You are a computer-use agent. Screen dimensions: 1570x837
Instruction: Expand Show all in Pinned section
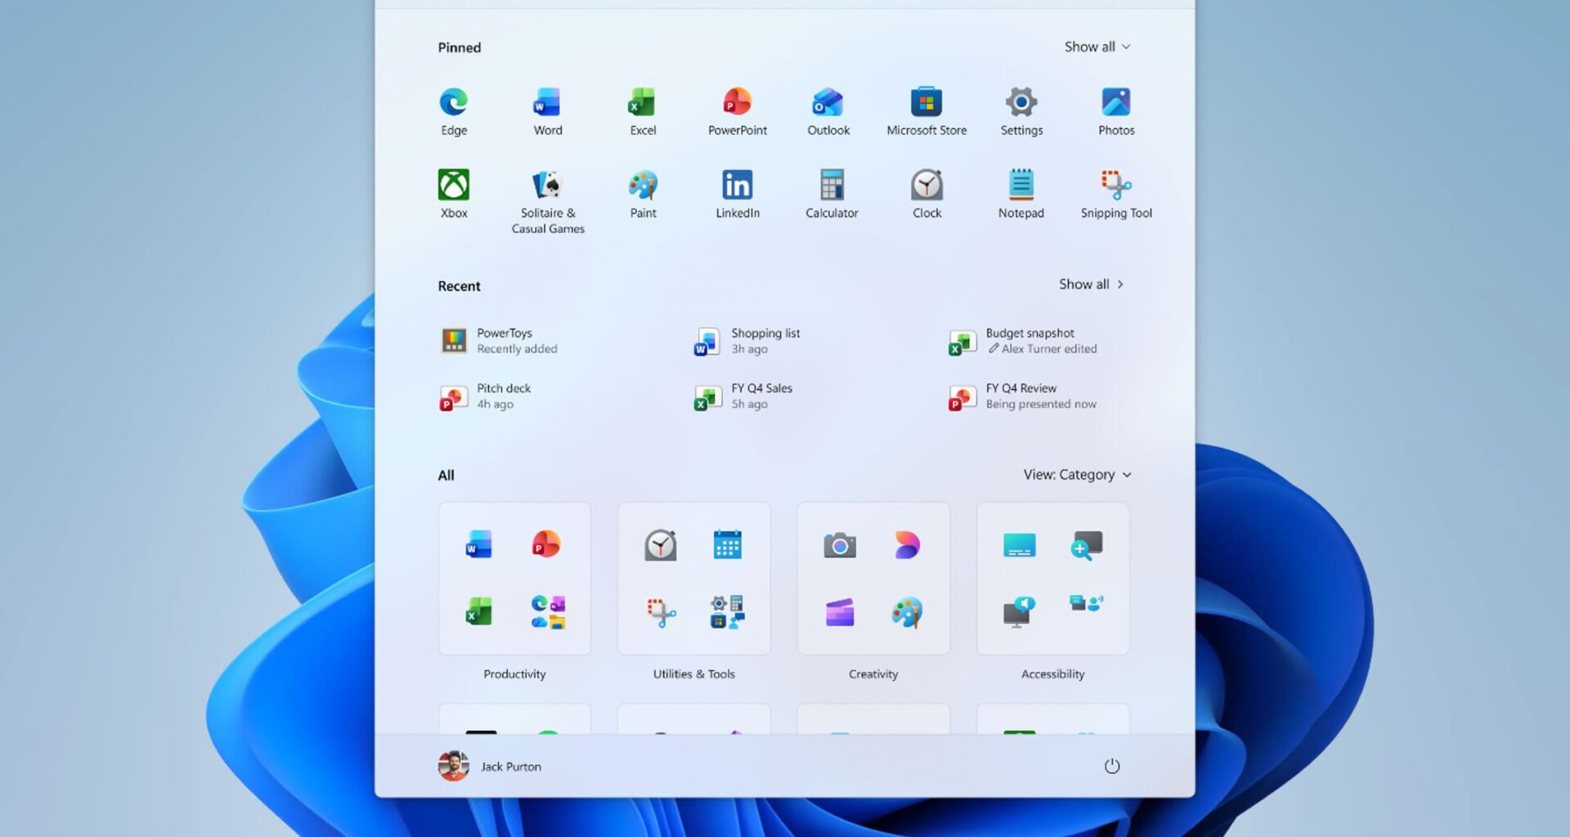point(1097,47)
